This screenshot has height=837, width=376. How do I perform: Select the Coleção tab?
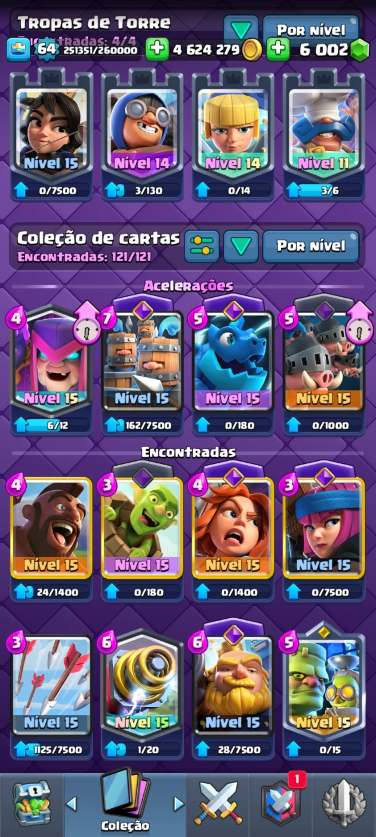tap(125, 802)
